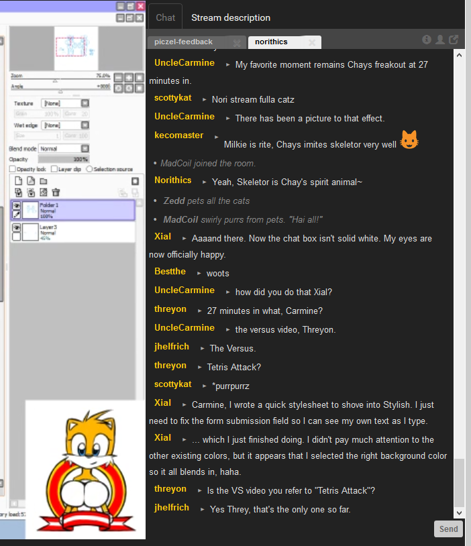Viewport: 471px width, 546px height.
Task: Click the chat scrollbar up arrow
Action: (459, 55)
